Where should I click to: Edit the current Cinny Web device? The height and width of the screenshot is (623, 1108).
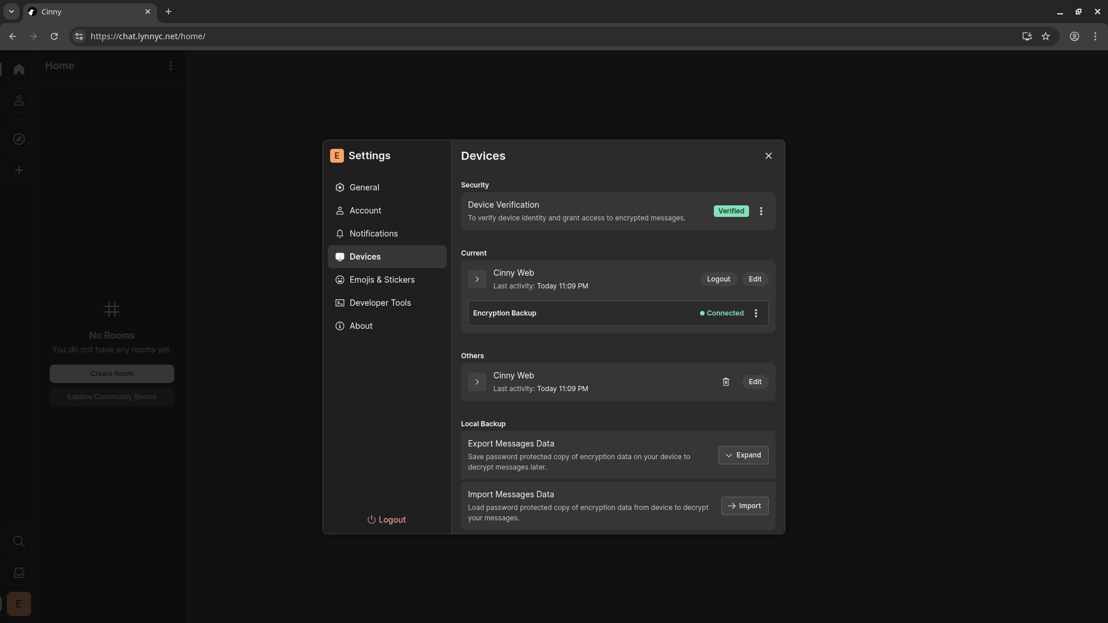point(755,279)
